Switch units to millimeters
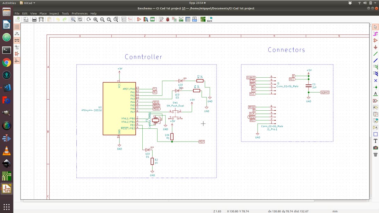Screen dimensions: 379x213 [x=17, y=40]
